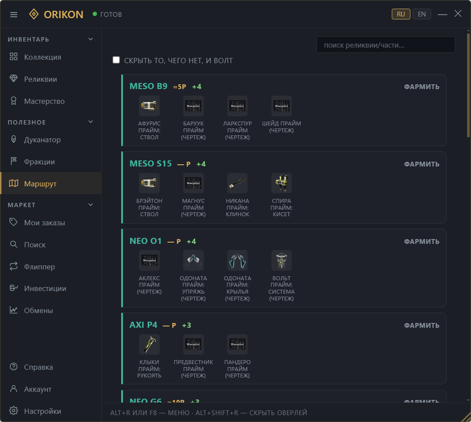
Task: Click the Дуканатор icon
Action: [x=13, y=139]
